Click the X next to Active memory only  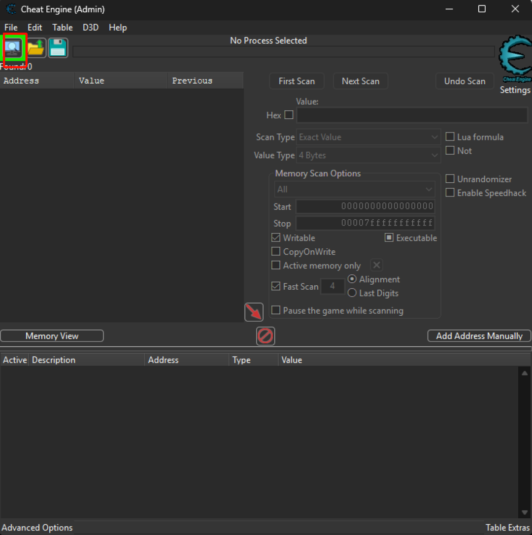[x=377, y=265]
